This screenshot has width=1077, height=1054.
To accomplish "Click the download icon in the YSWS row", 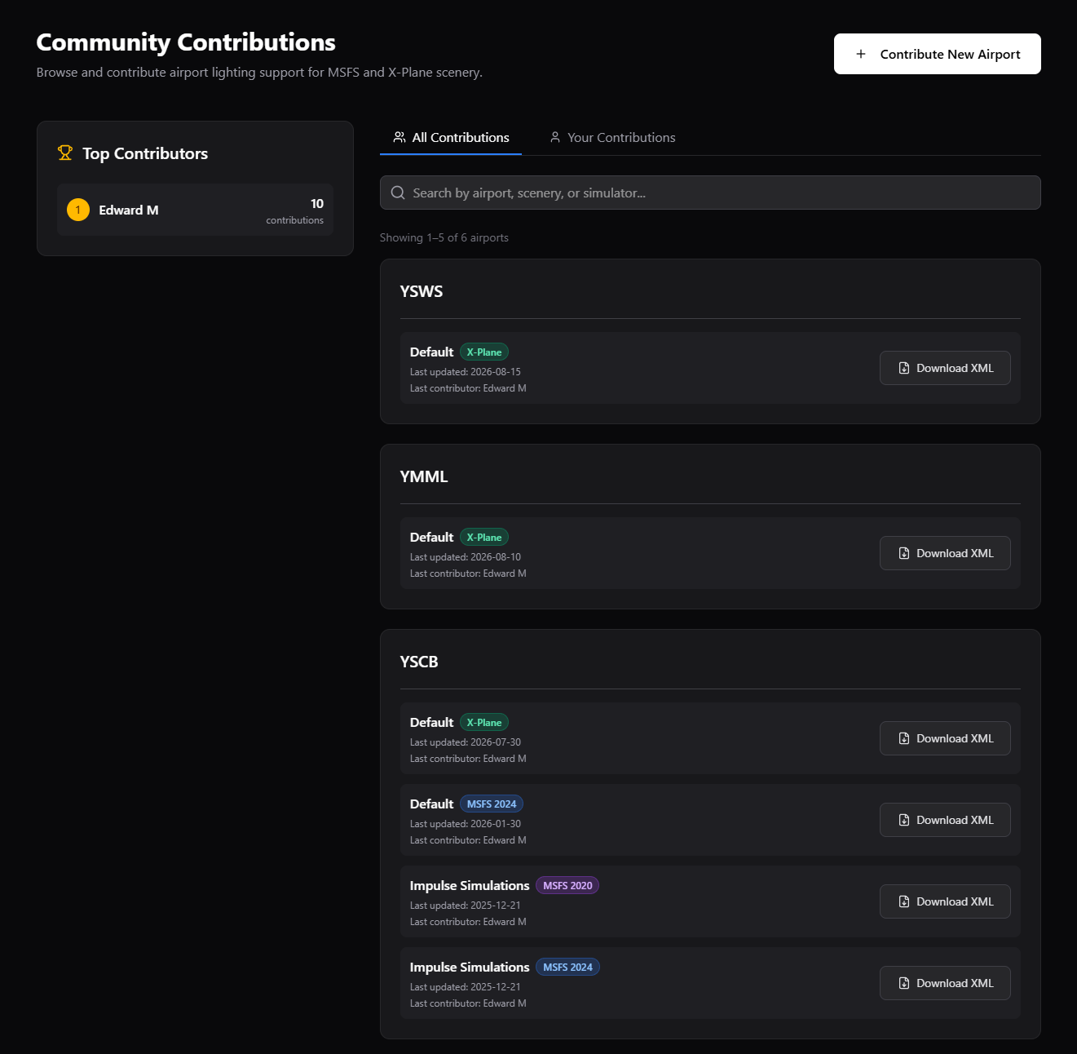I will click(x=904, y=368).
